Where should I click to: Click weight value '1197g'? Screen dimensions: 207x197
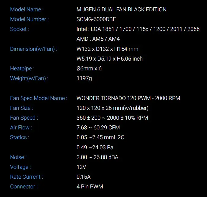click(84, 78)
